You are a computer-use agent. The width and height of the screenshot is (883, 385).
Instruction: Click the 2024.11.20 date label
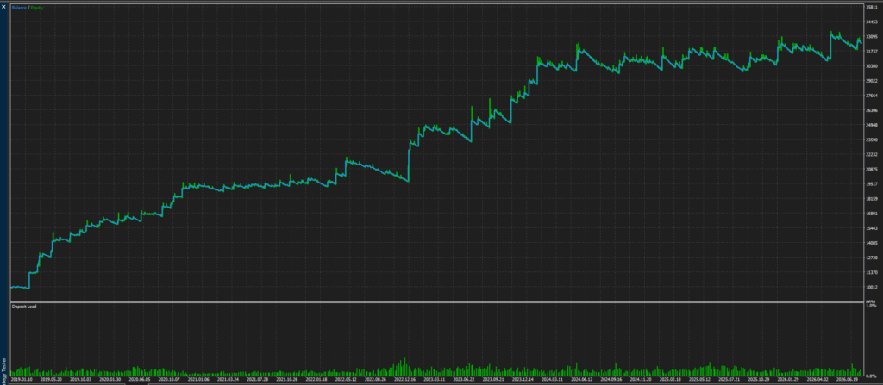point(641,379)
